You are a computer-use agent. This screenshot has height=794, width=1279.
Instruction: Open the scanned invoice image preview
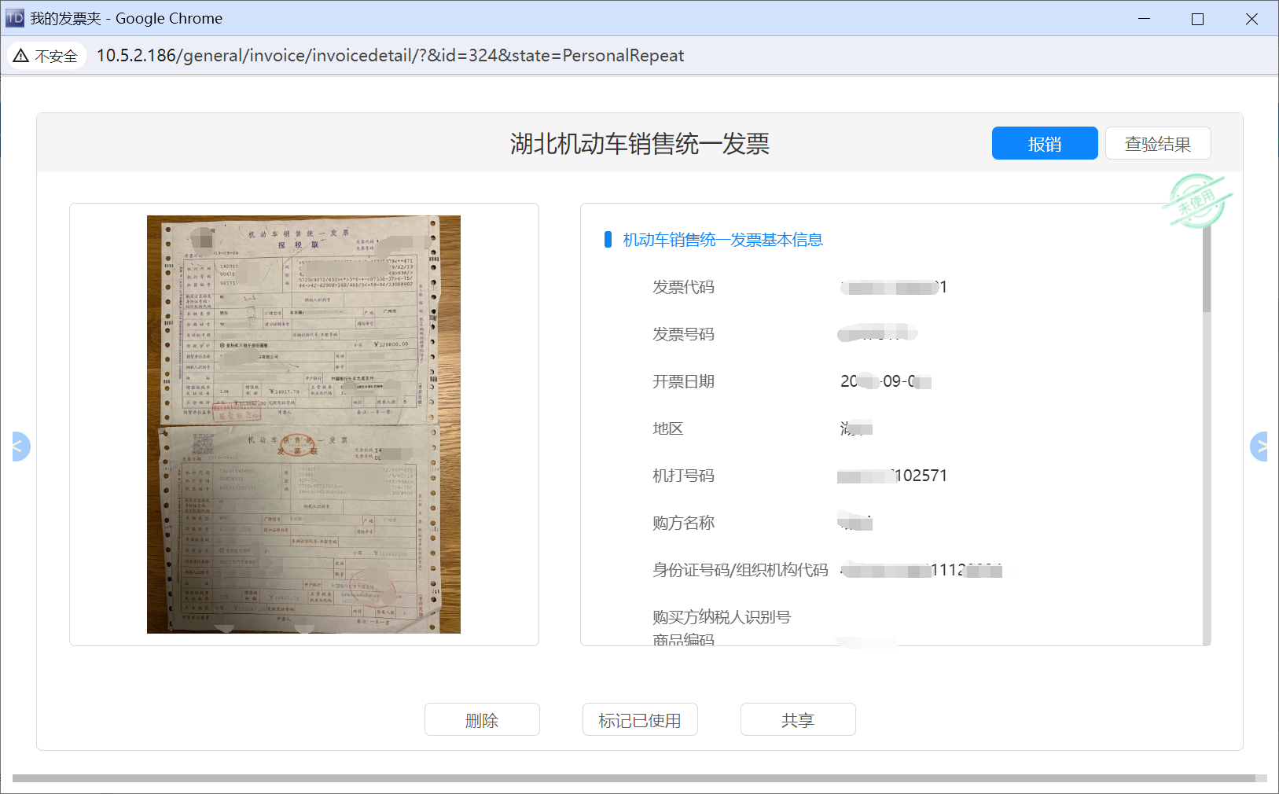pos(303,425)
